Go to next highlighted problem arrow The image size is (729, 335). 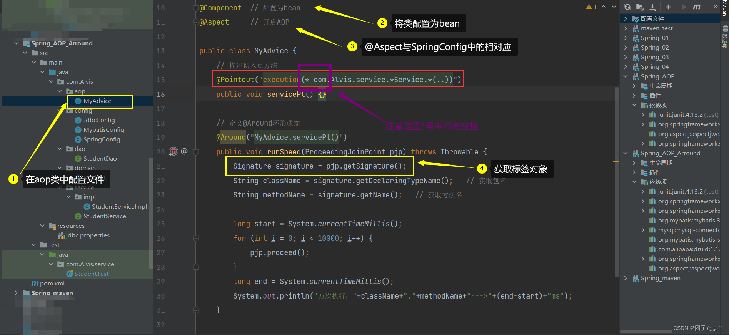614,7
